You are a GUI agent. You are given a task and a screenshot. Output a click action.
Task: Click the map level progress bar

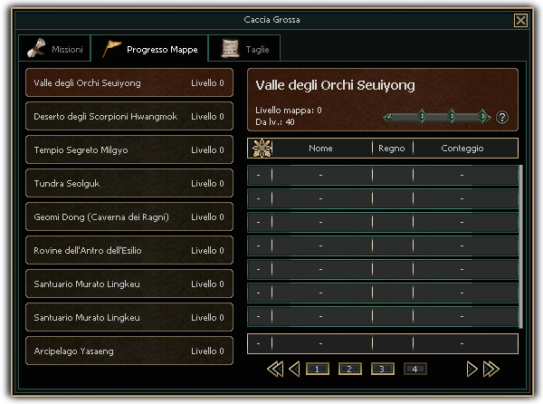(x=437, y=117)
